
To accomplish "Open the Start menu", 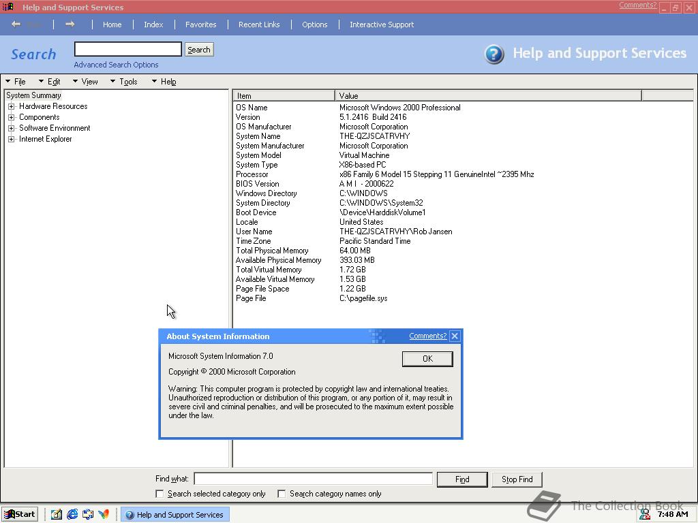I will coord(20,514).
